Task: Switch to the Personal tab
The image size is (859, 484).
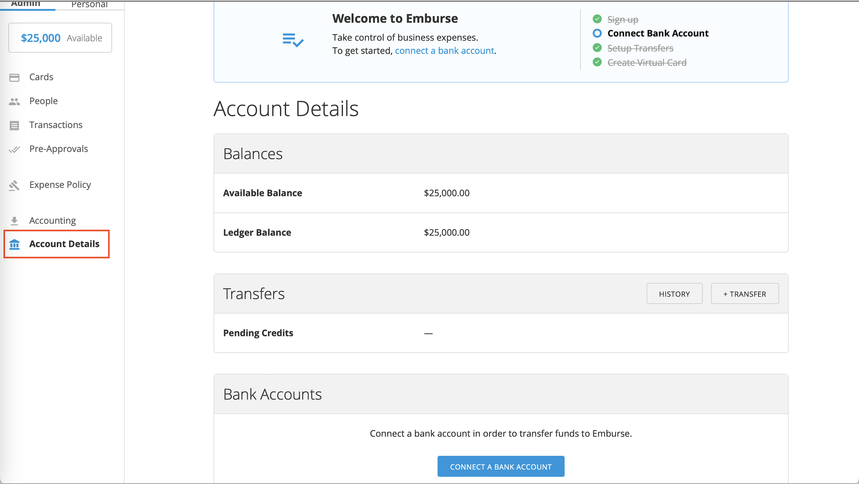Action: (x=89, y=3)
